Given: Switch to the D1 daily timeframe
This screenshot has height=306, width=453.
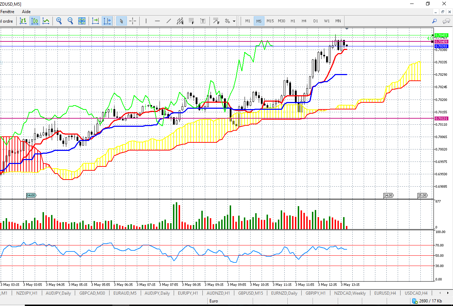Looking at the screenshot, I should (315, 21).
